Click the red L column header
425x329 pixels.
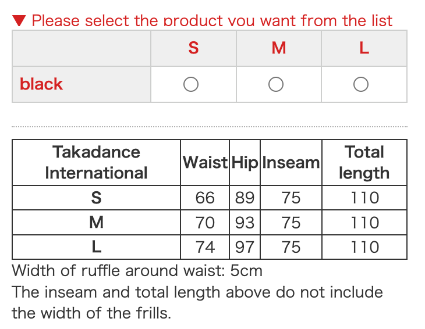coord(364,48)
